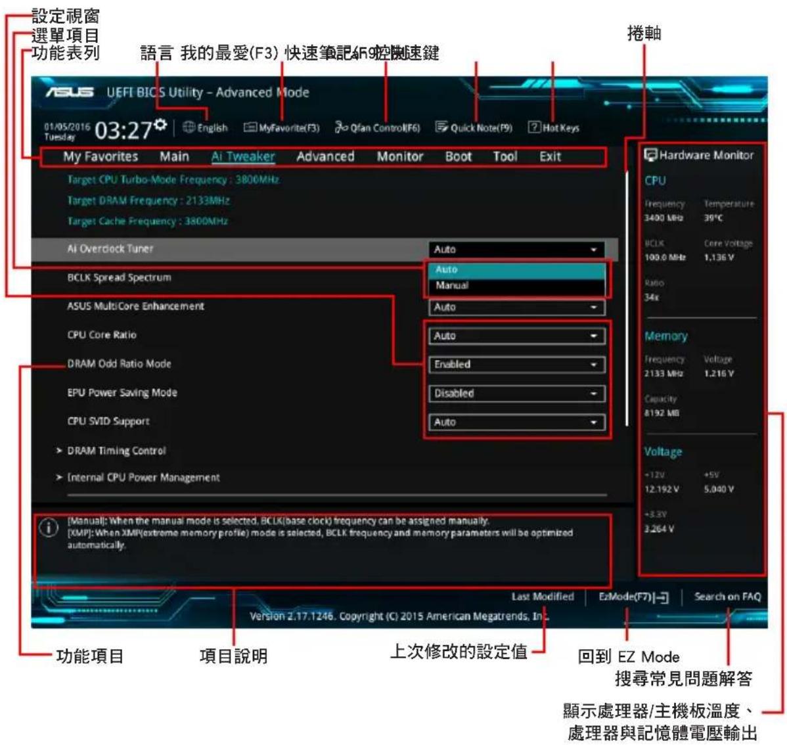Viewport: 787px width, 745px height.
Task: Switch to the Main tab
Action: pyautogui.click(x=174, y=156)
